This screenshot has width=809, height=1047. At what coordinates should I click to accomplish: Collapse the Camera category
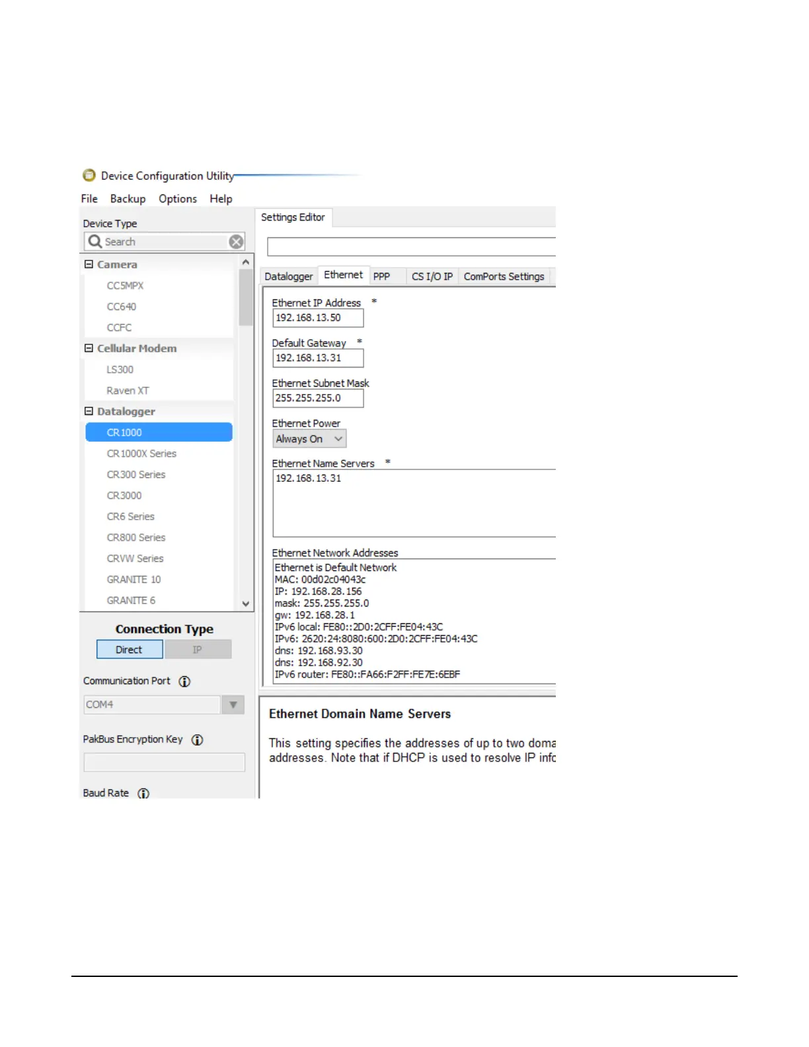click(89, 264)
